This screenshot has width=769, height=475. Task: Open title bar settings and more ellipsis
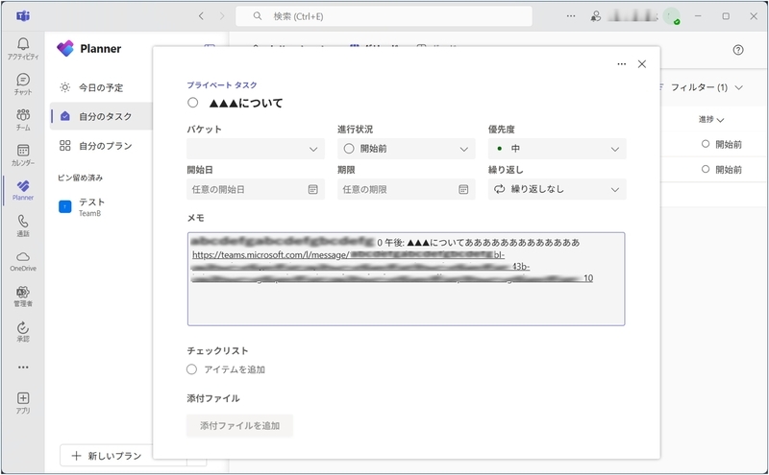click(x=571, y=16)
